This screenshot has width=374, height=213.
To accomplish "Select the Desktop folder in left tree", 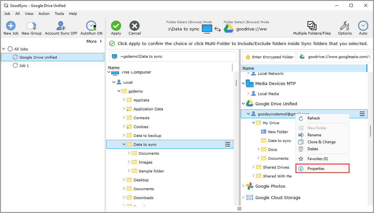I will click(x=141, y=180).
